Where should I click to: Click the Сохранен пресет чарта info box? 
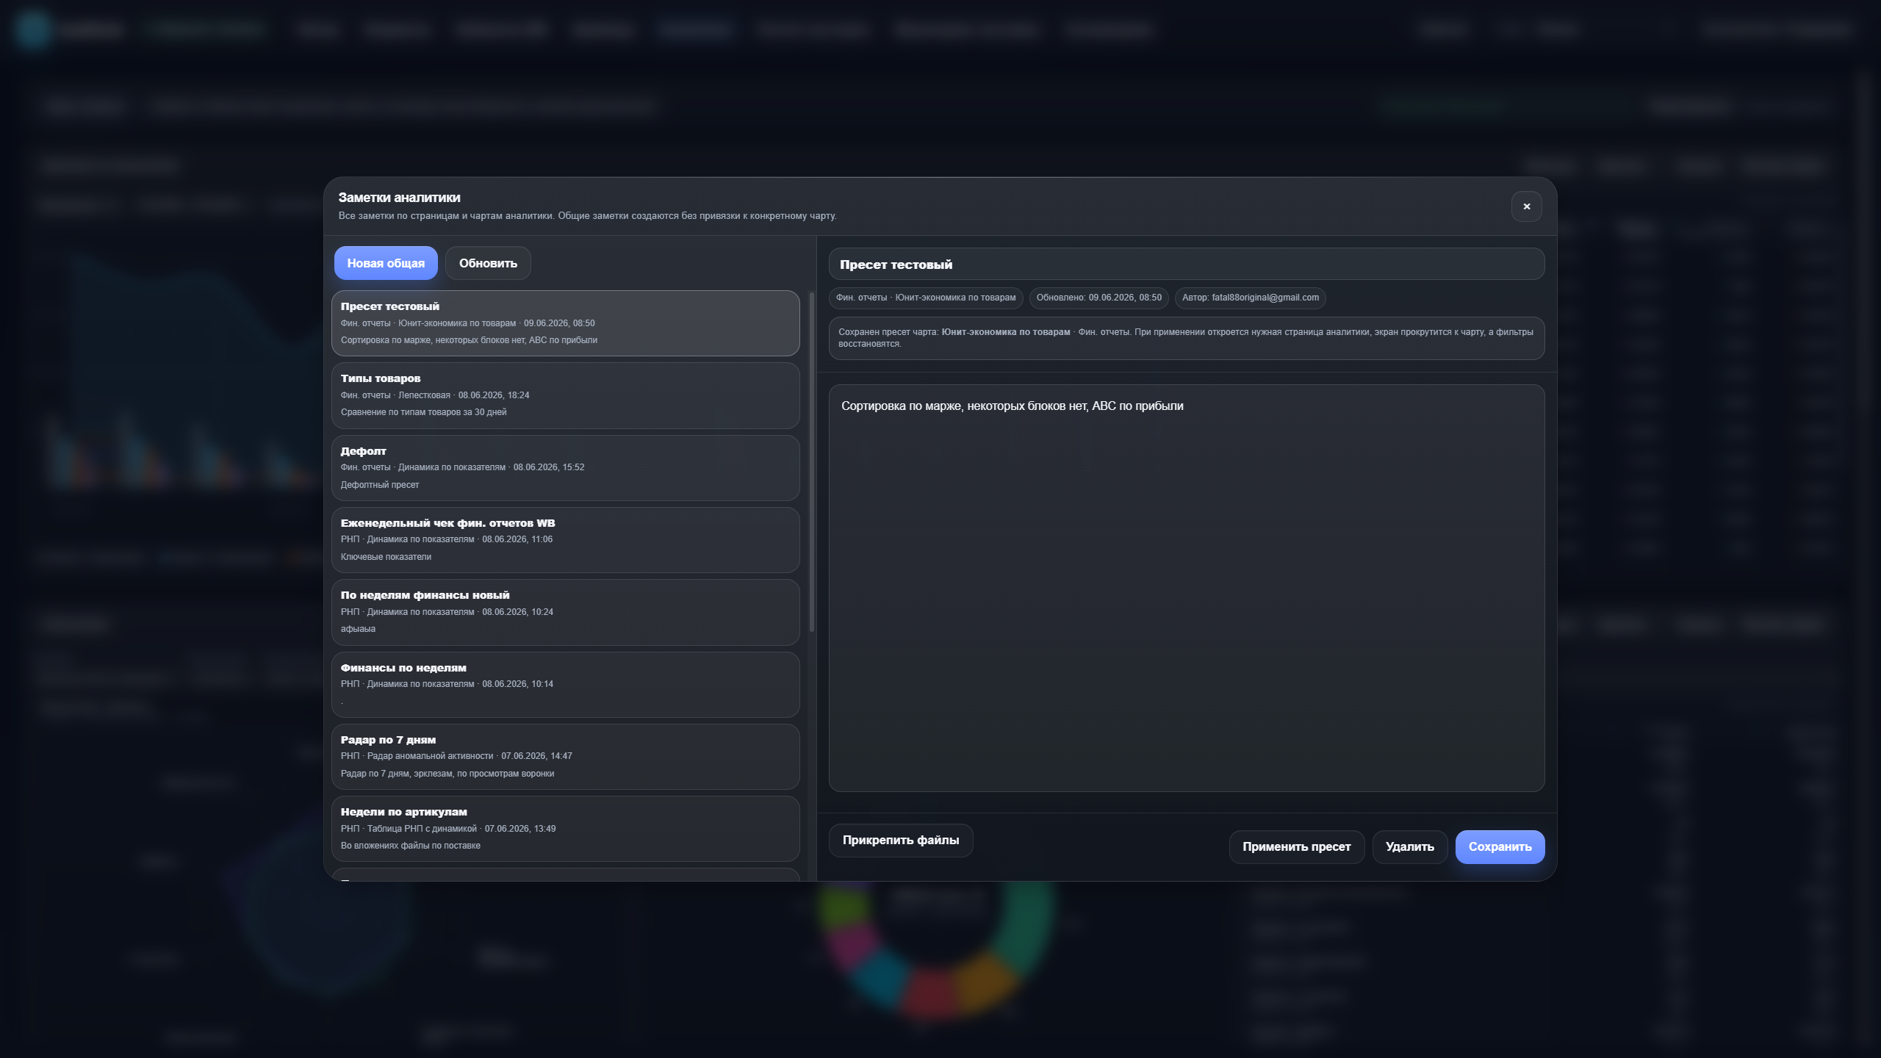[x=1187, y=338]
